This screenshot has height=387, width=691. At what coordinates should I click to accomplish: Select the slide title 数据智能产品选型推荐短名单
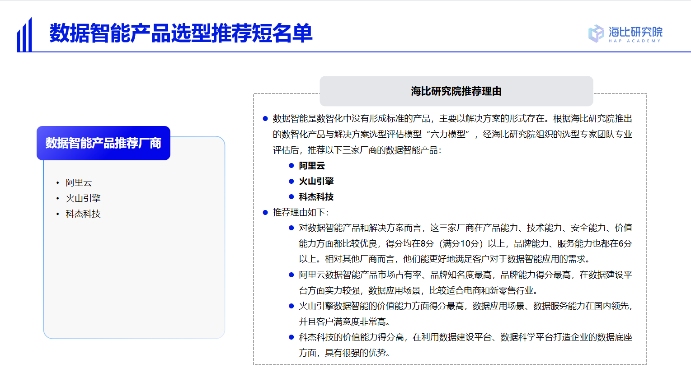coord(181,33)
